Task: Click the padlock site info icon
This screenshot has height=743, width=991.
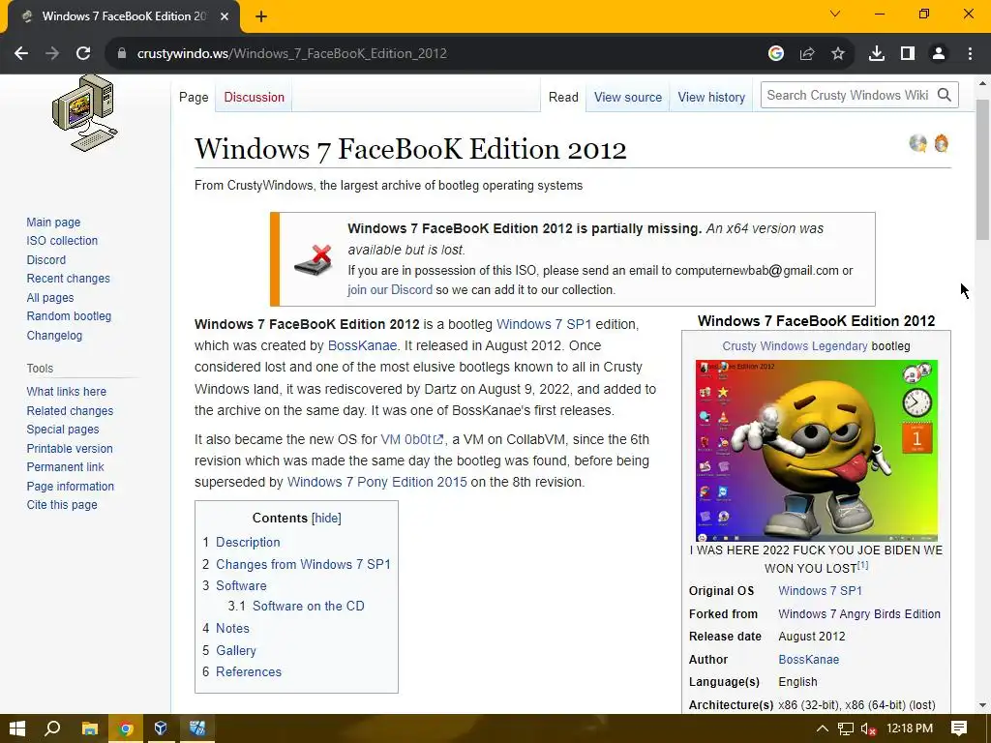Action: click(x=122, y=54)
